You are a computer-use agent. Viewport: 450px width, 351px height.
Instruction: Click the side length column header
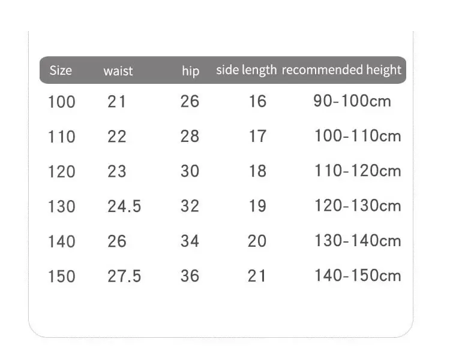tap(246, 70)
